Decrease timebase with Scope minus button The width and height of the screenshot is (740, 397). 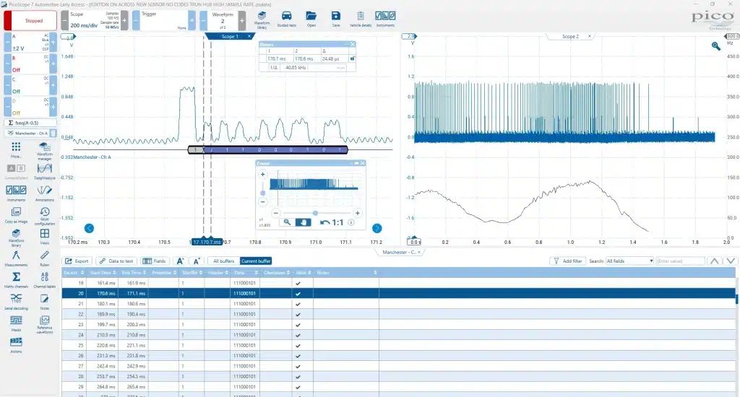pos(64,21)
